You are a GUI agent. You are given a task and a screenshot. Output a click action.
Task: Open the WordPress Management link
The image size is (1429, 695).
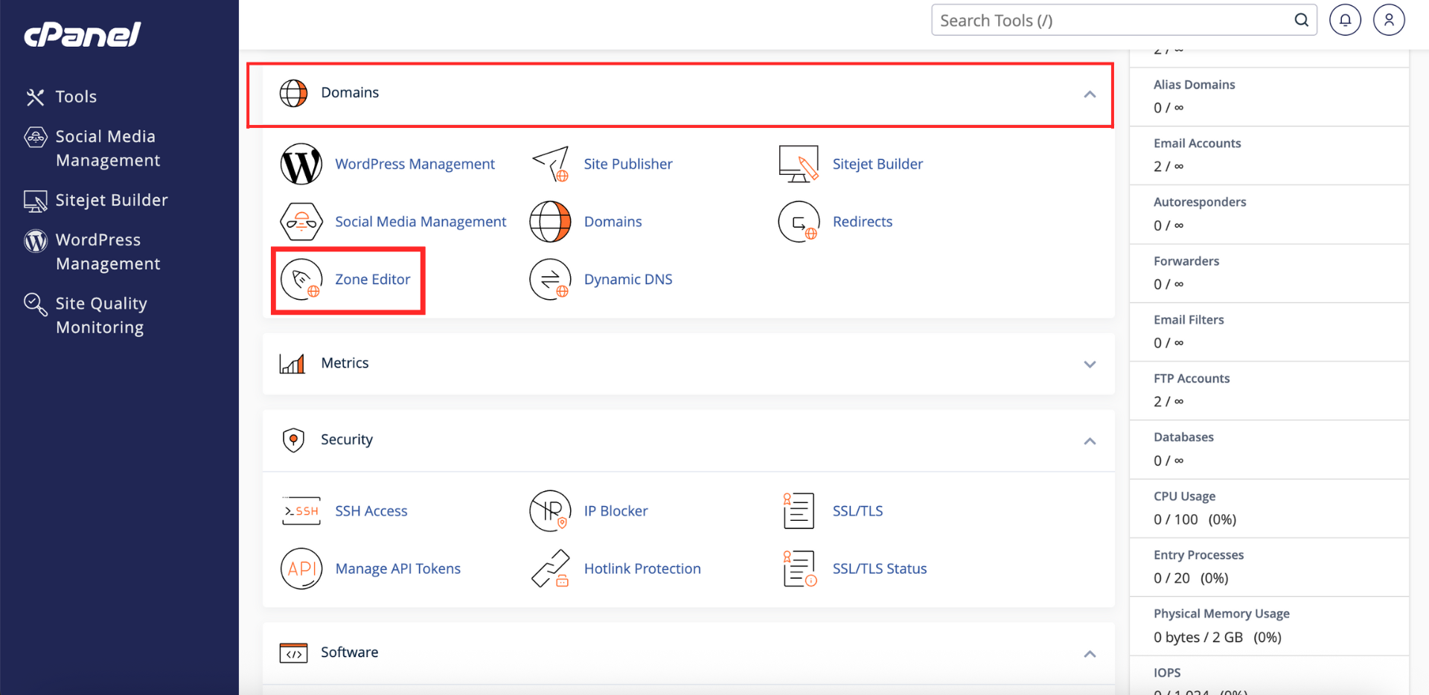(x=415, y=164)
